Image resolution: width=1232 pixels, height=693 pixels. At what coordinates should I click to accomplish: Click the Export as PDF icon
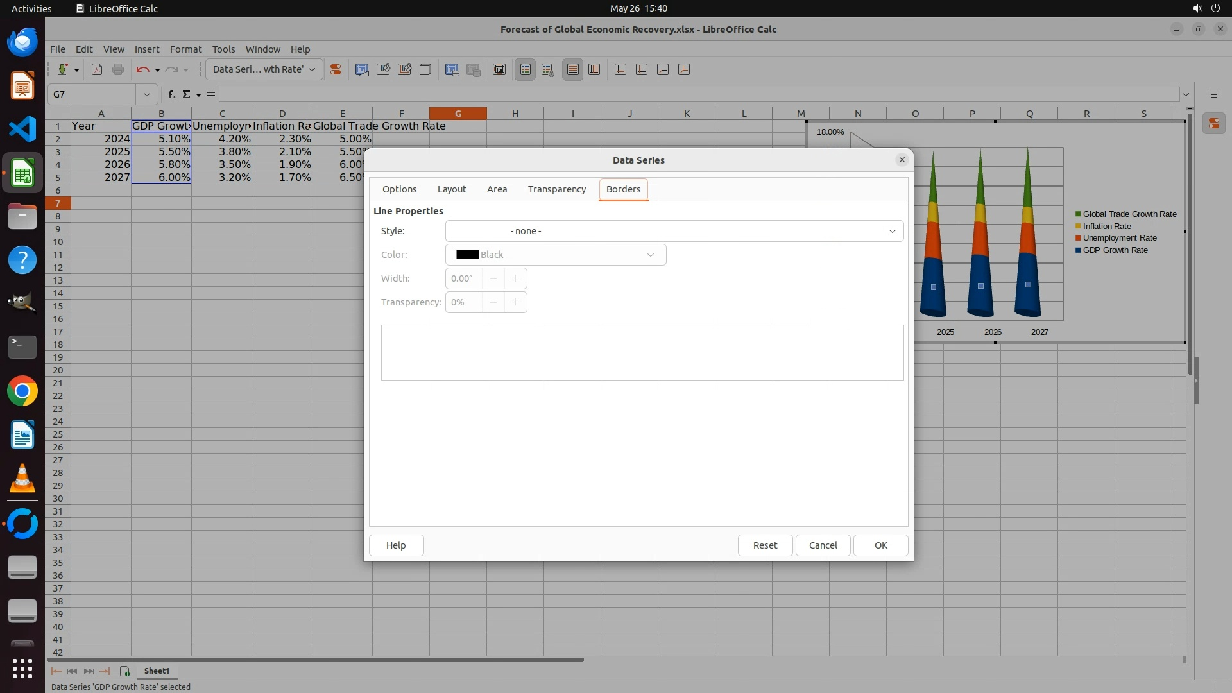click(x=97, y=69)
